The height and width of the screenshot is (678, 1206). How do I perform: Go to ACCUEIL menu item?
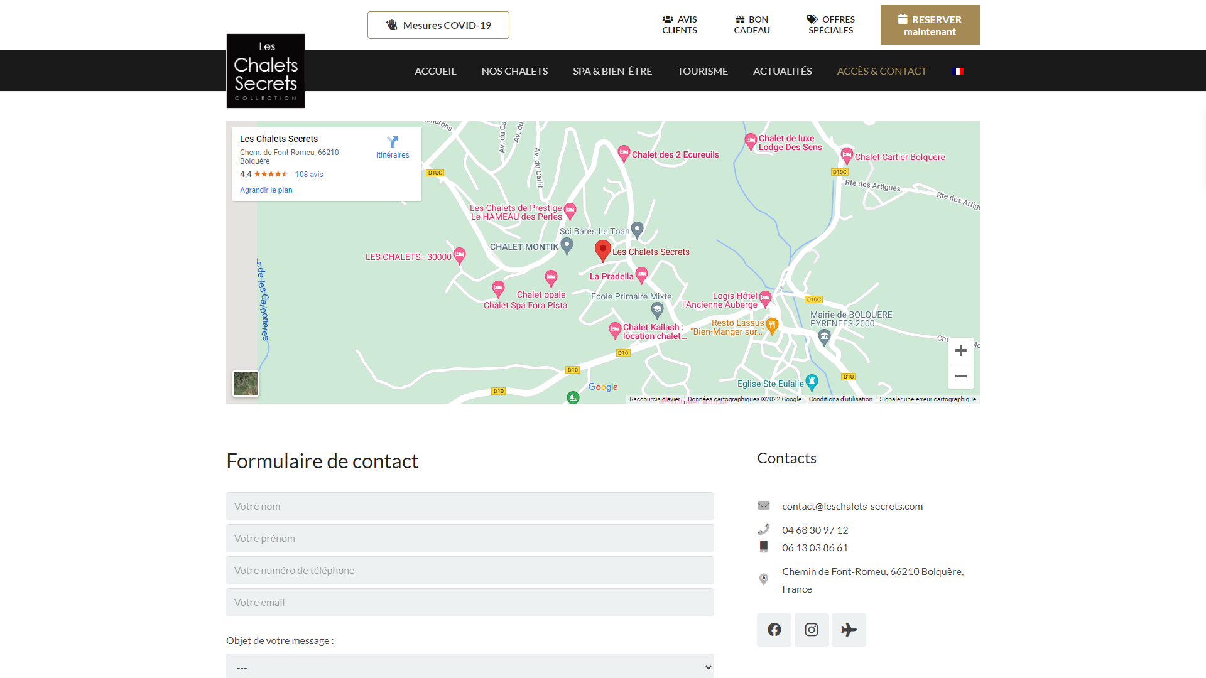[435, 71]
